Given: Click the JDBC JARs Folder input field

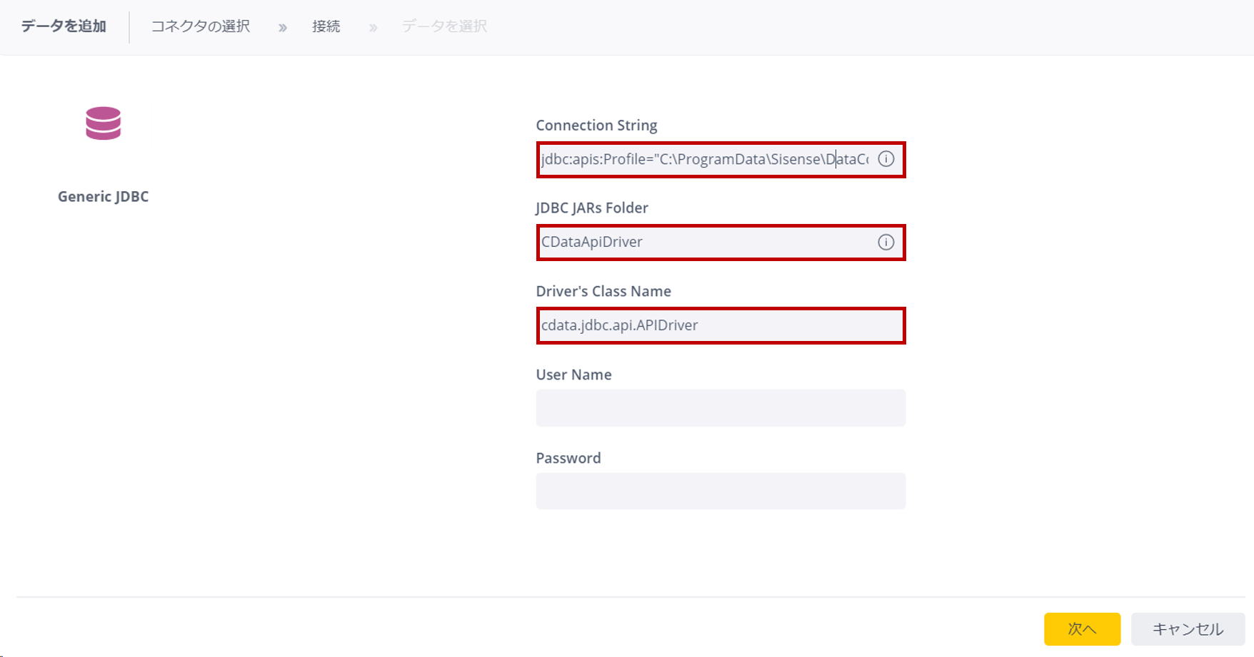Looking at the screenshot, I should [721, 243].
